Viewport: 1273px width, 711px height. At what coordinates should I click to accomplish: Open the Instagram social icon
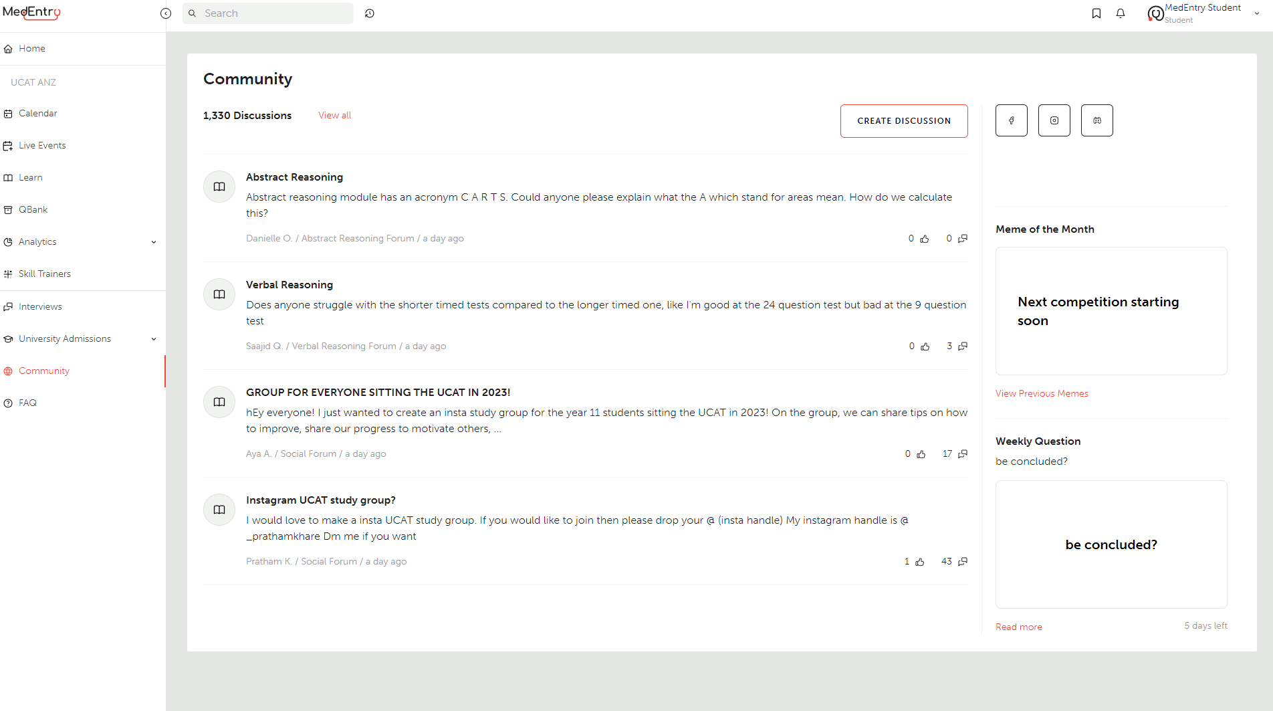(1054, 120)
